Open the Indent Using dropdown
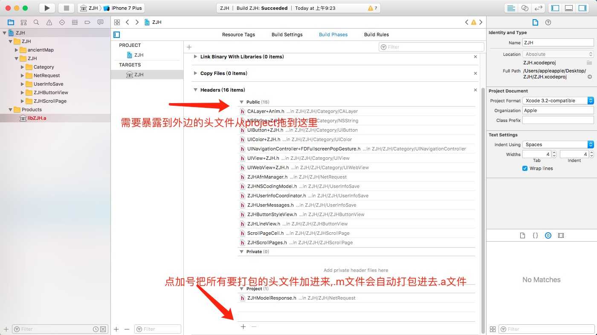597x335 pixels. 558,144
